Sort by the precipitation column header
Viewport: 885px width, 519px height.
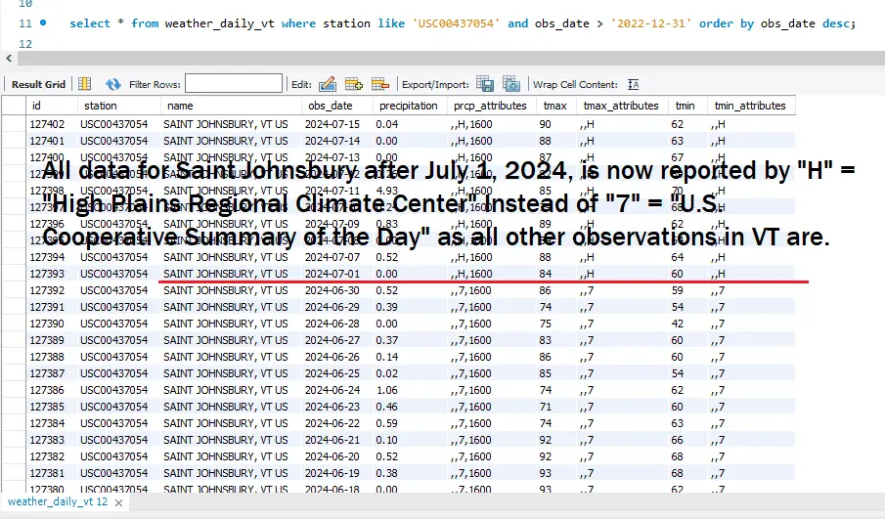pyautogui.click(x=408, y=106)
